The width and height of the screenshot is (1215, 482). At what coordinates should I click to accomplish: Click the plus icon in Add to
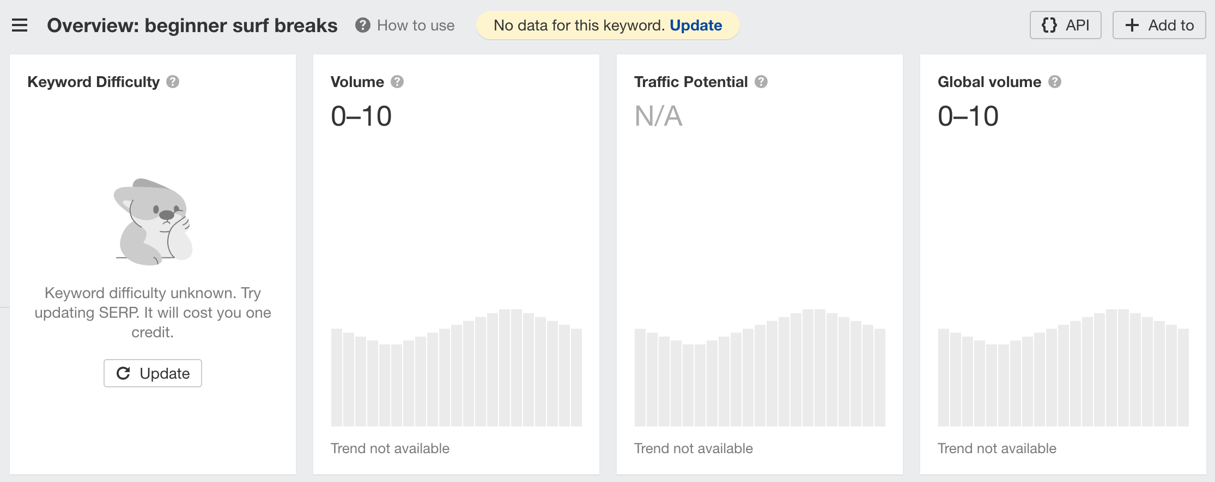coord(1132,25)
